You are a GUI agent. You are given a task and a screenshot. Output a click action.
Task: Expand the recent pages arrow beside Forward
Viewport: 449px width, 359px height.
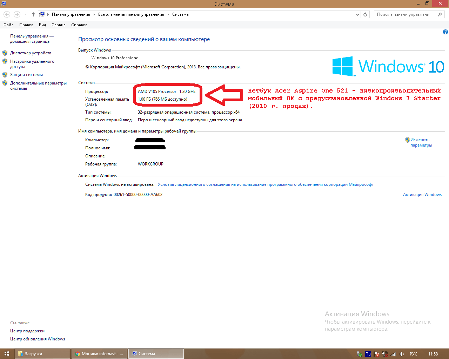pos(25,14)
